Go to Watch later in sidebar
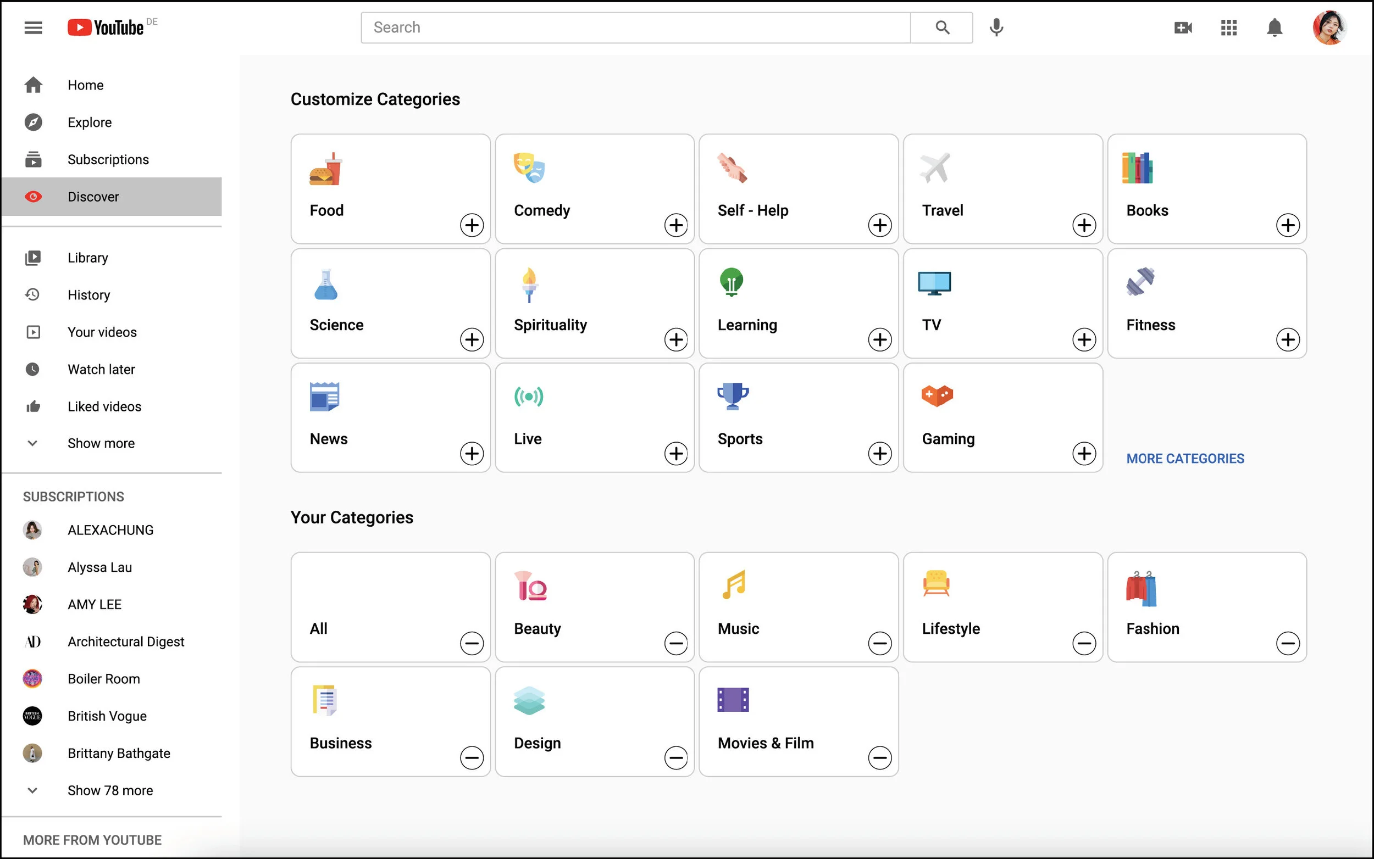This screenshot has width=1374, height=859. pyautogui.click(x=101, y=369)
